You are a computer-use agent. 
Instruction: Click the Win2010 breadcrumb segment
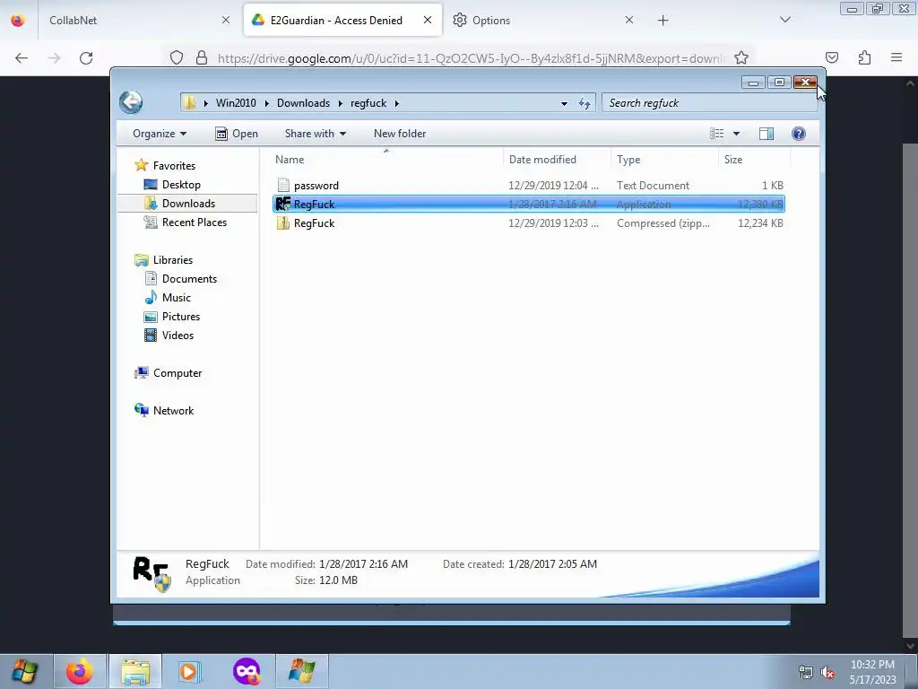tap(236, 103)
